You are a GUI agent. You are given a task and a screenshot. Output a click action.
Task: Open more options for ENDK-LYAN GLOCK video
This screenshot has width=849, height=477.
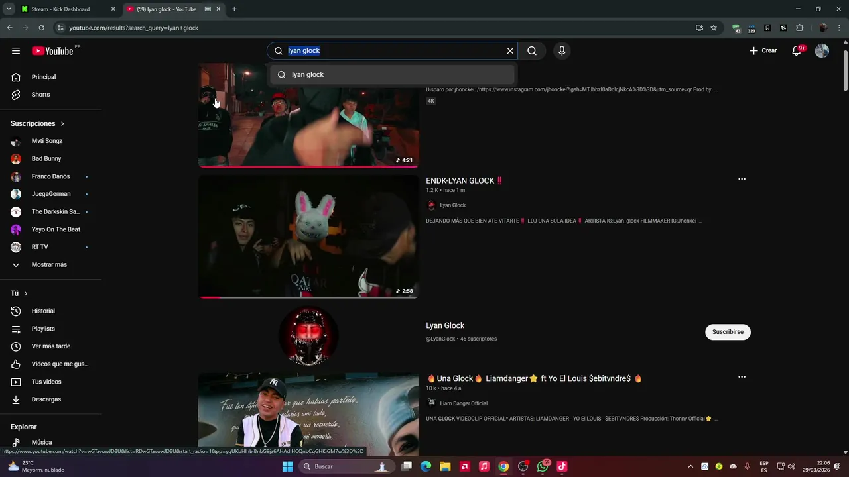742,179
